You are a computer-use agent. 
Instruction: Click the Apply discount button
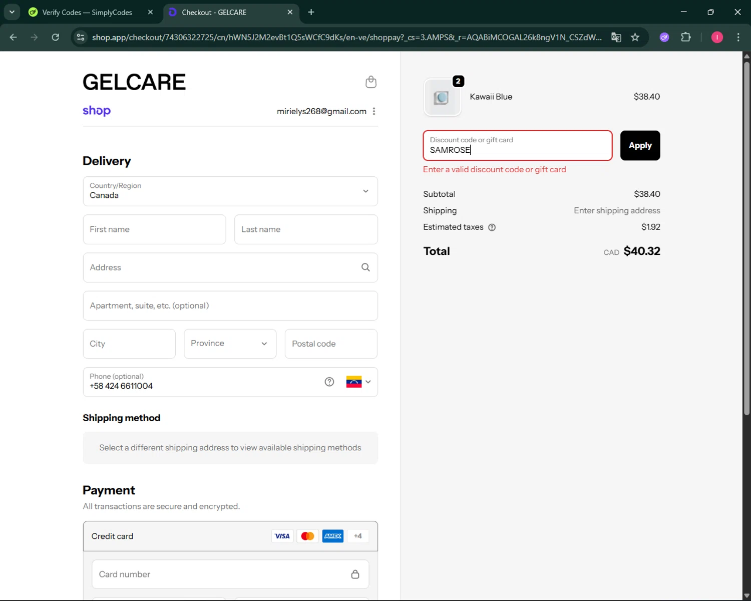(x=640, y=146)
